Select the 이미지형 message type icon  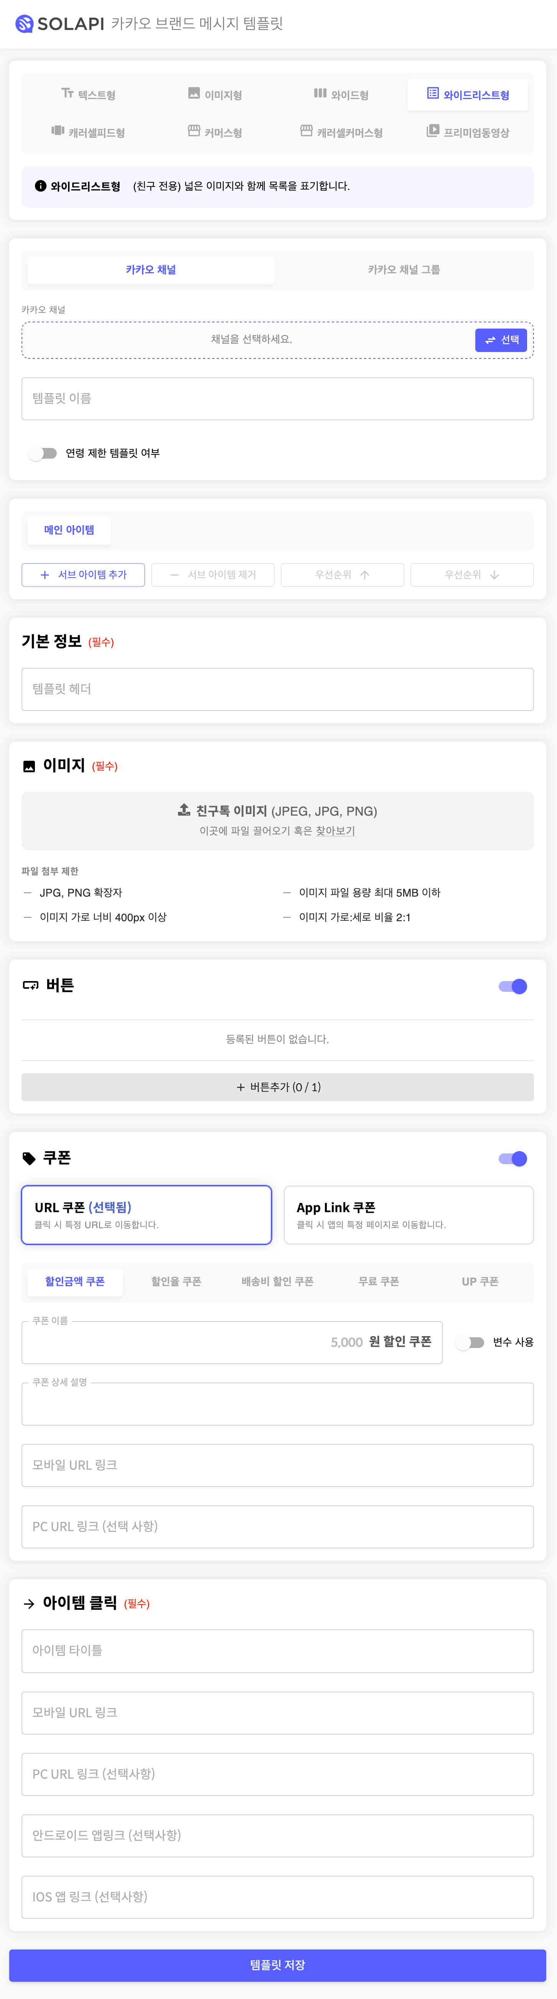[194, 93]
